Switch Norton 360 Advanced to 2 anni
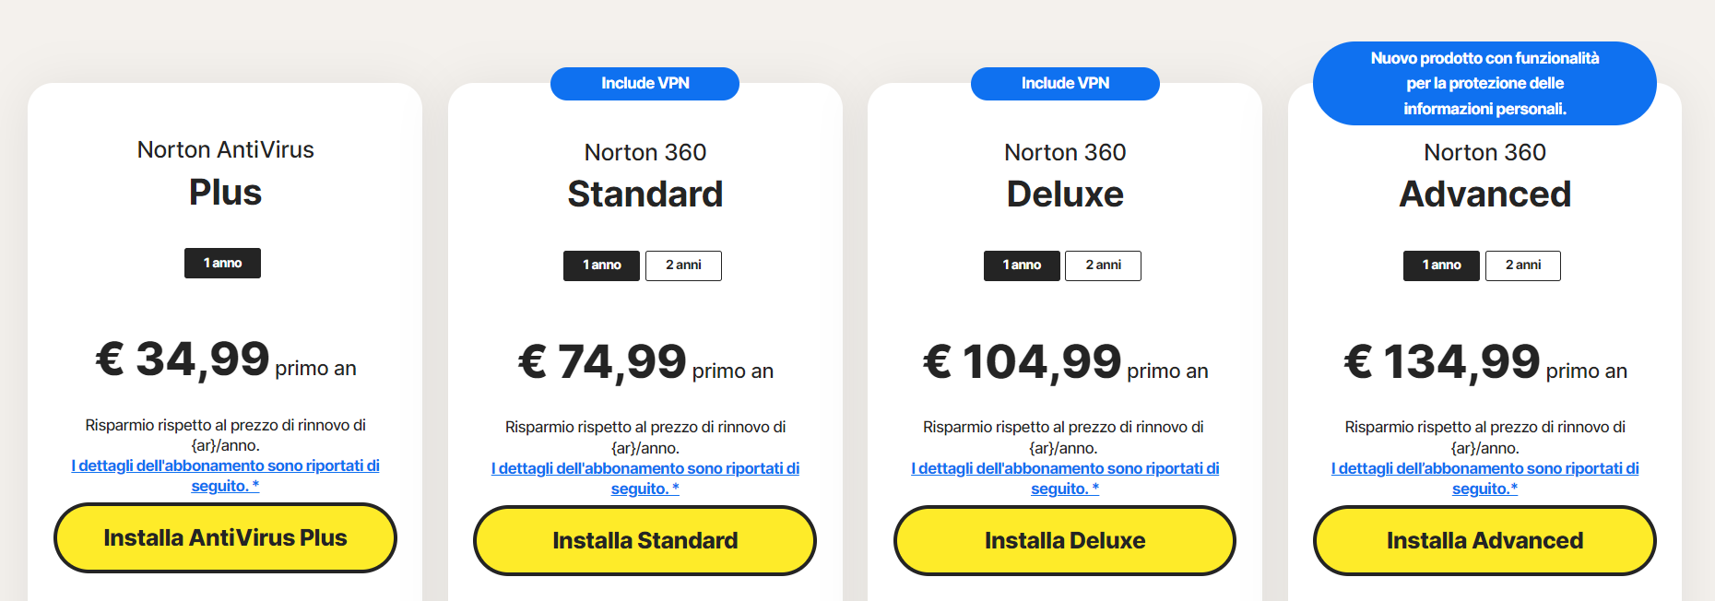Viewport: 1715px width, 601px height. pos(1522,265)
